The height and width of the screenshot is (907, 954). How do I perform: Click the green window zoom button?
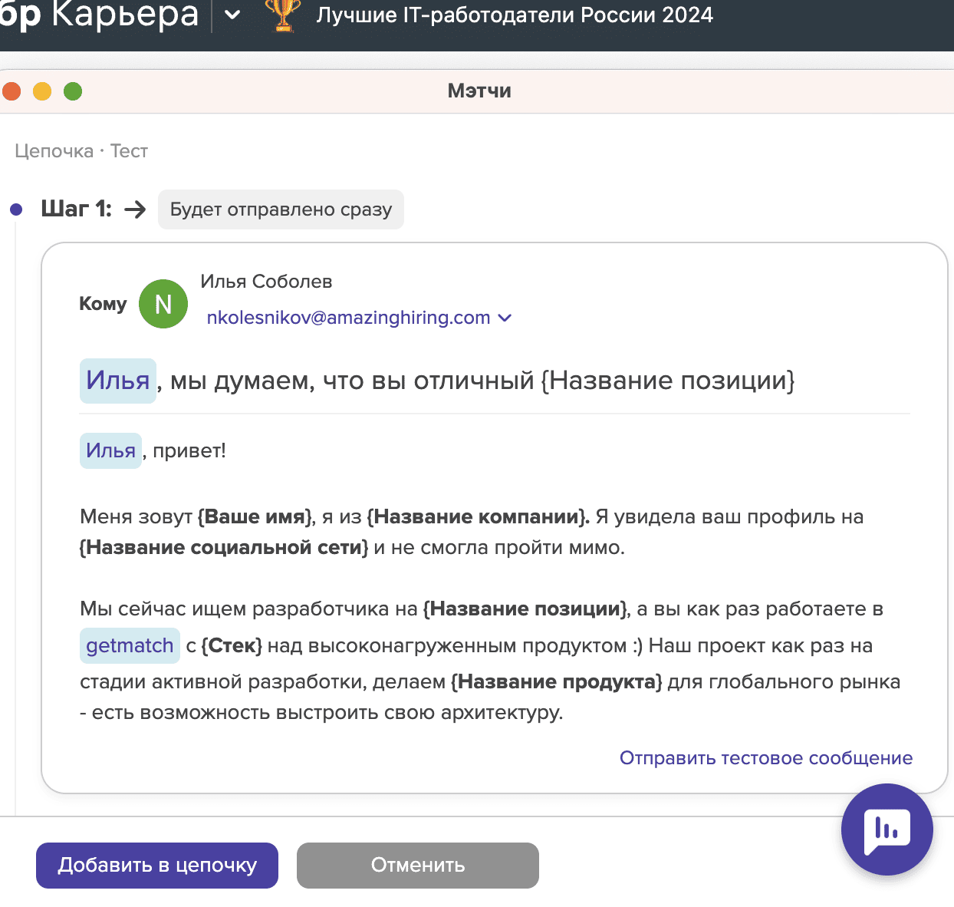pyautogui.click(x=73, y=91)
